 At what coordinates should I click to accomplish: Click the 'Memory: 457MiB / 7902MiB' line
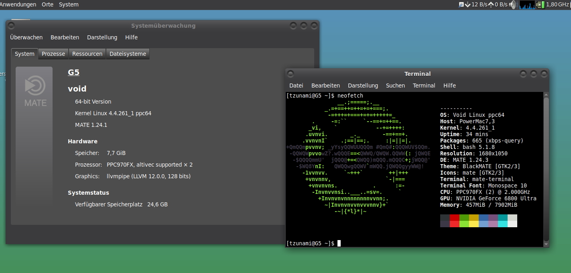pyautogui.click(x=479, y=205)
